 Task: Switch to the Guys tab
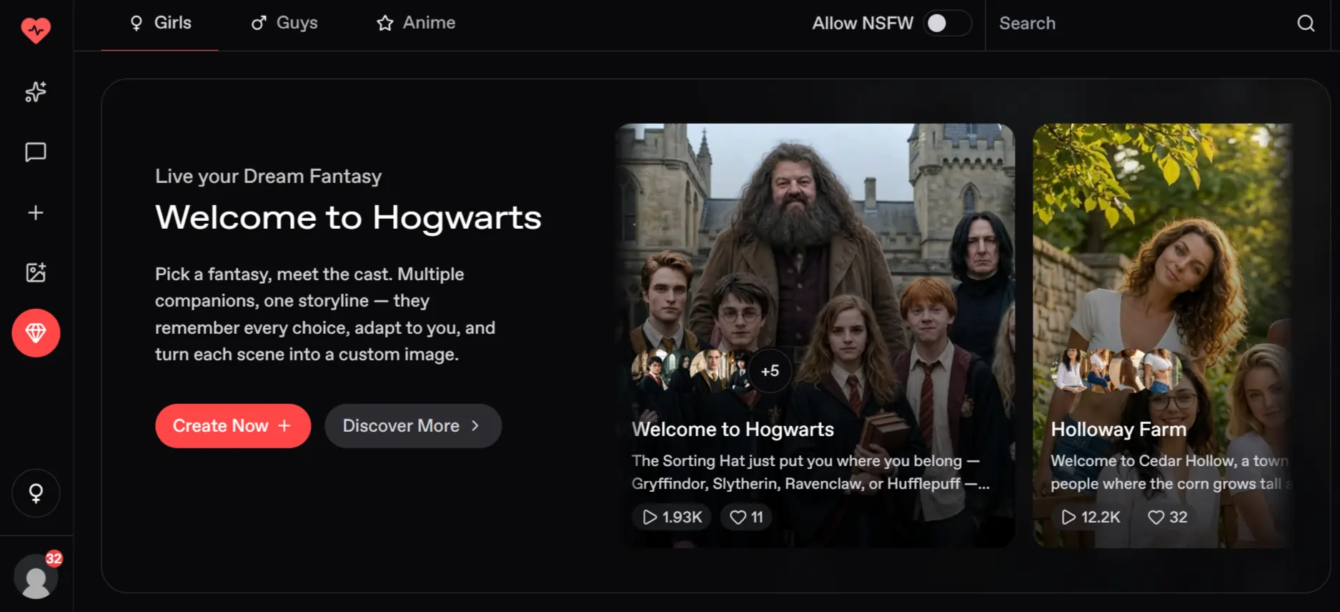point(284,23)
